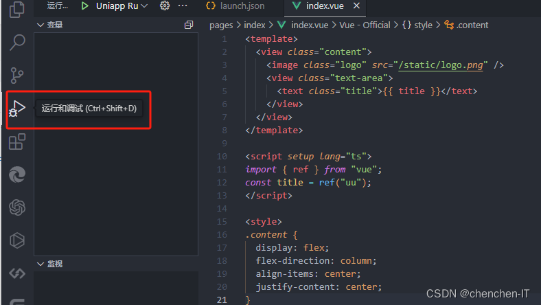541x305 pixels.
Task: Click flex-direction: column declaration
Action: pos(316,261)
